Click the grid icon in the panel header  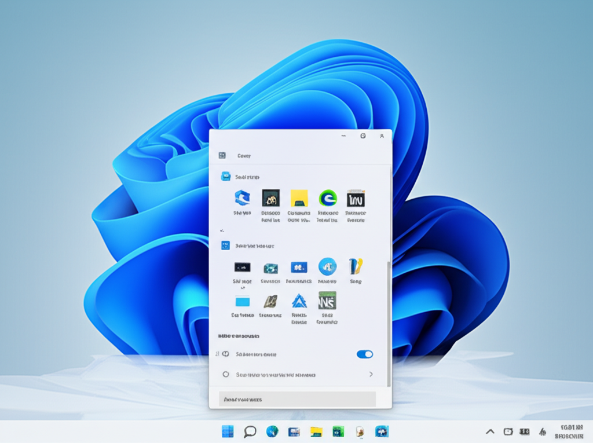222,155
